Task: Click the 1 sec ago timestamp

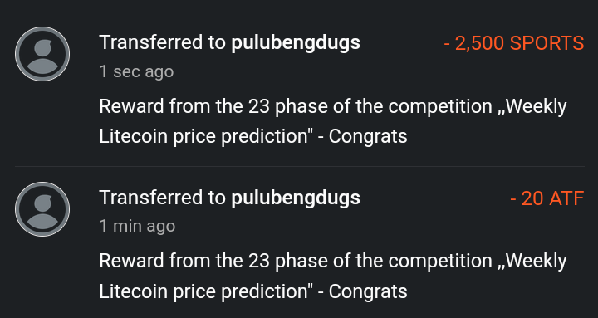Action: [136, 71]
